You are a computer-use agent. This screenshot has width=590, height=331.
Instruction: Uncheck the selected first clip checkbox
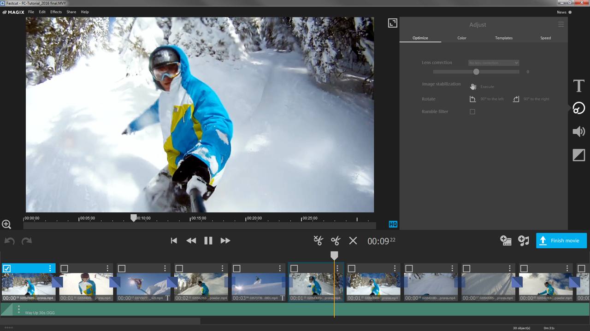click(x=7, y=268)
